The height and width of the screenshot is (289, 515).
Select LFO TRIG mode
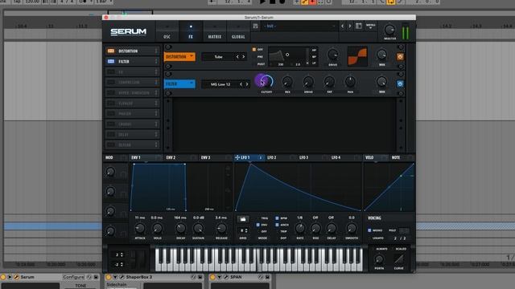(265, 218)
